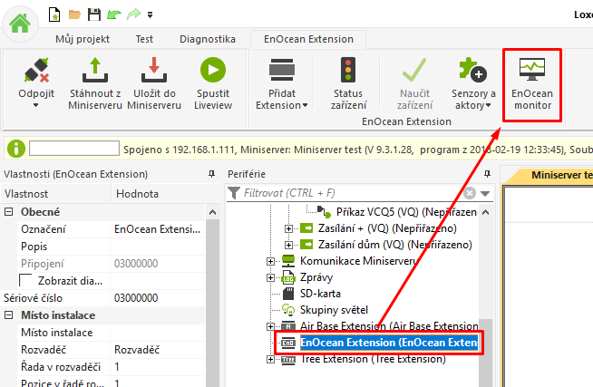Click the Odpojit disconnect icon
Screen dimensions: 593x387
pos(35,71)
